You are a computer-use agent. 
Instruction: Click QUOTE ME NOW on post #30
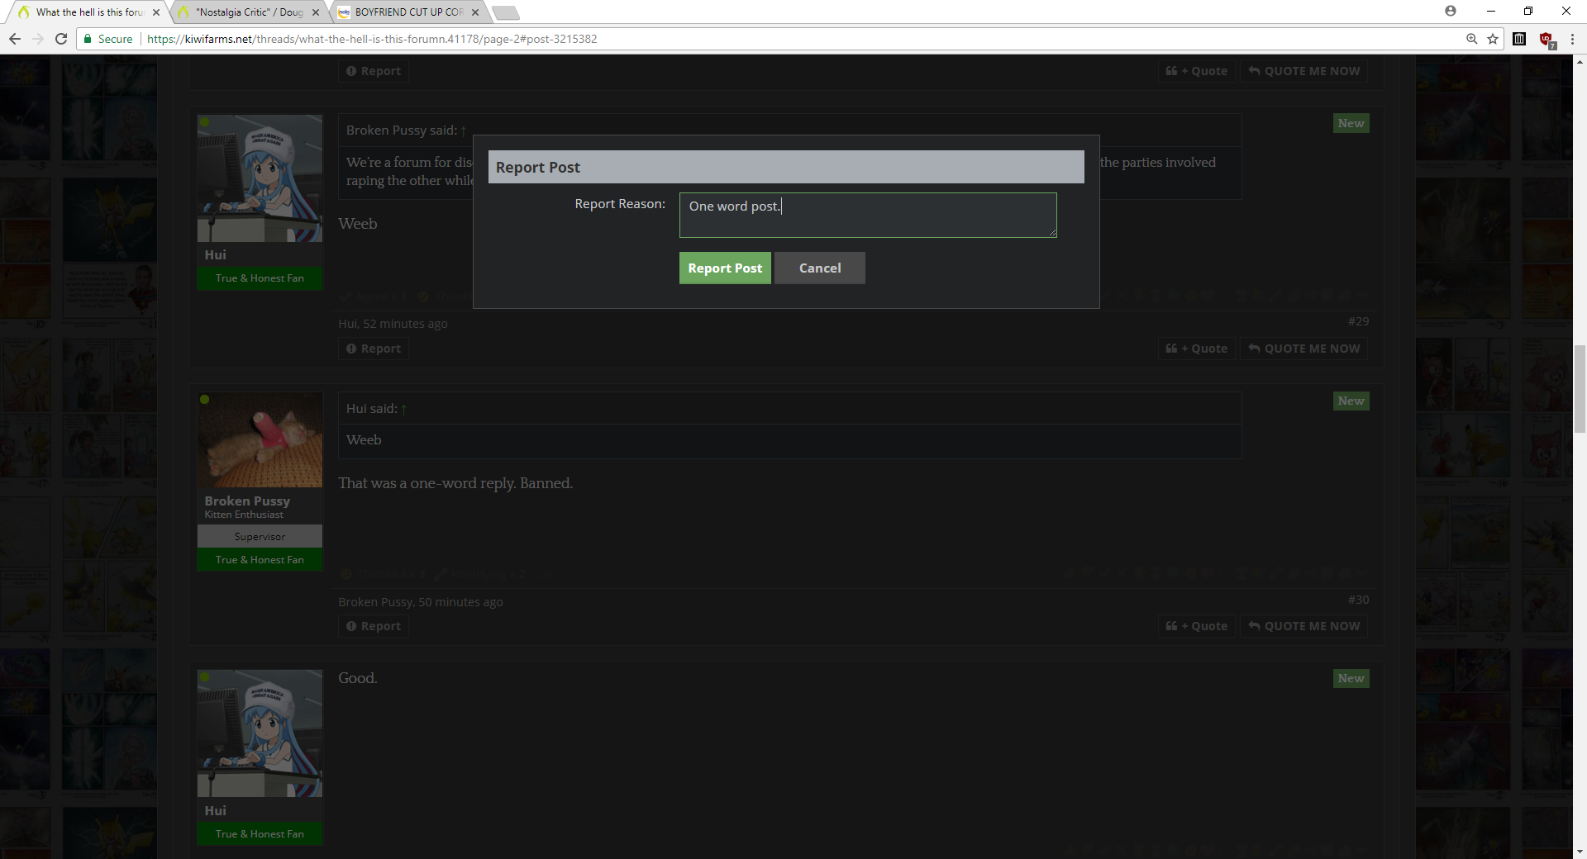pos(1303,626)
